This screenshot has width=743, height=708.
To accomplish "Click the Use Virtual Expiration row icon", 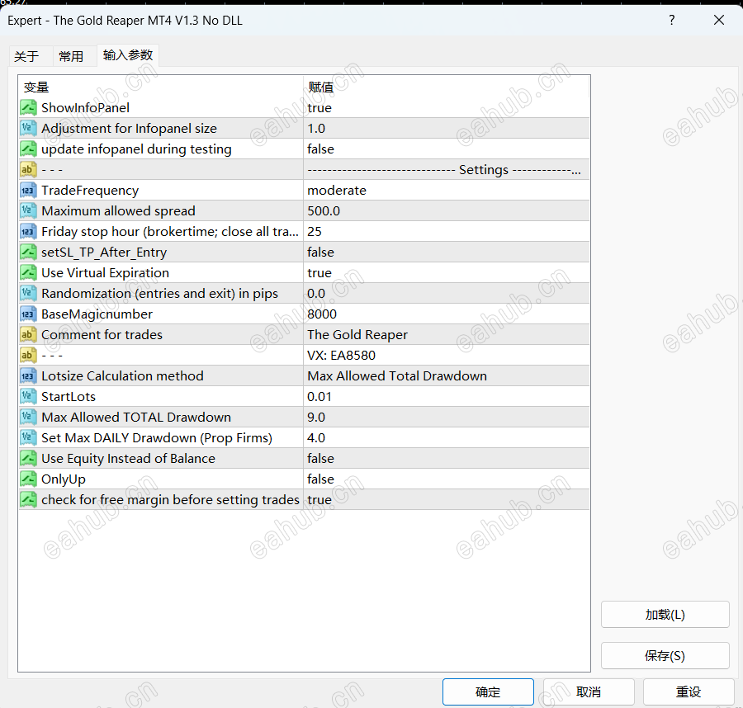I will pos(28,273).
